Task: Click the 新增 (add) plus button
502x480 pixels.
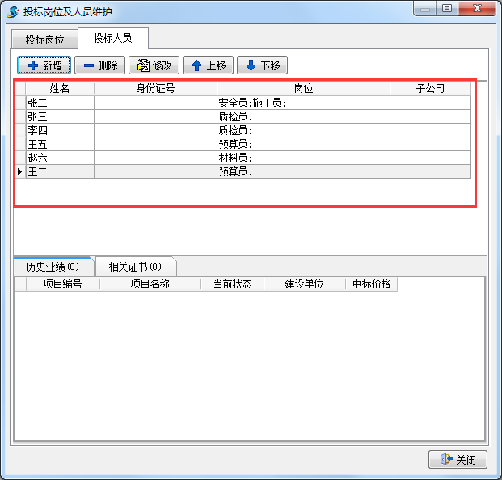Action: pyautogui.click(x=44, y=65)
